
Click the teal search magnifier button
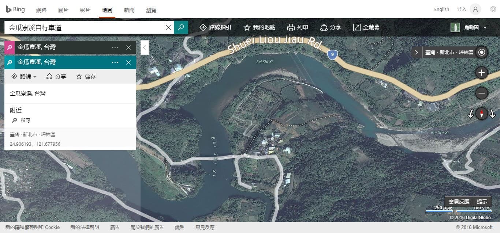pos(181,27)
